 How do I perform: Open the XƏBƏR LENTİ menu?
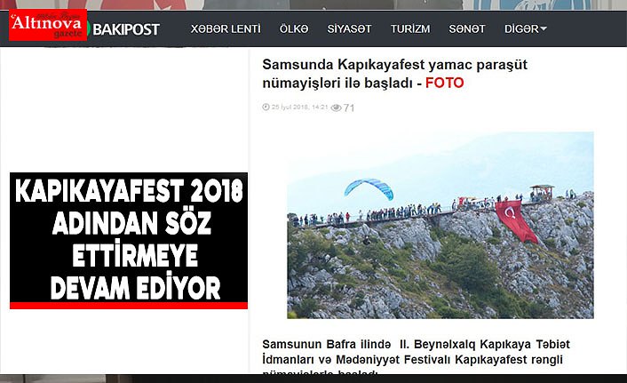(226, 28)
